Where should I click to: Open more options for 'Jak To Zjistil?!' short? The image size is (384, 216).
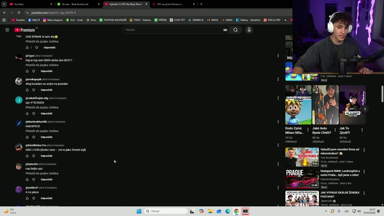(x=362, y=130)
